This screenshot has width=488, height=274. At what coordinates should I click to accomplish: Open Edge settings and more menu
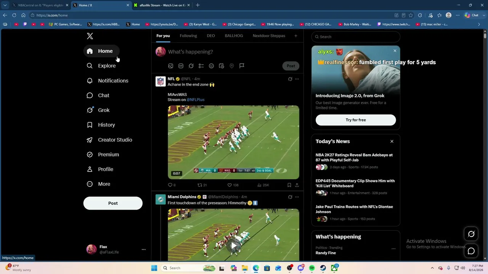pos(457,15)
